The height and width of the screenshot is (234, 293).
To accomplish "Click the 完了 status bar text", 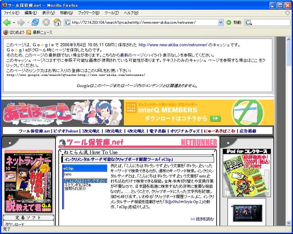I will click(7, 229).
